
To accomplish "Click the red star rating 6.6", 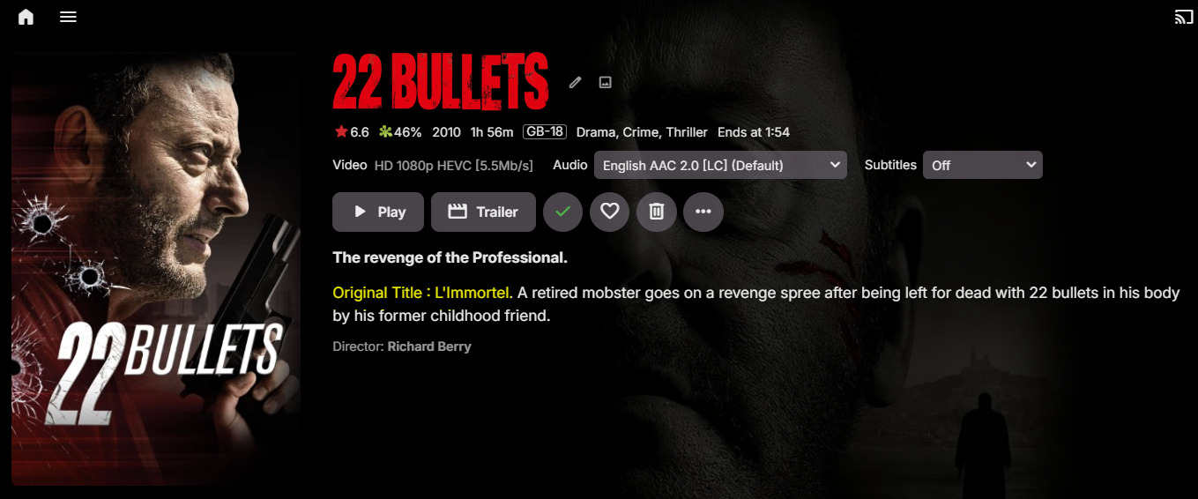I will coord(351,132).
